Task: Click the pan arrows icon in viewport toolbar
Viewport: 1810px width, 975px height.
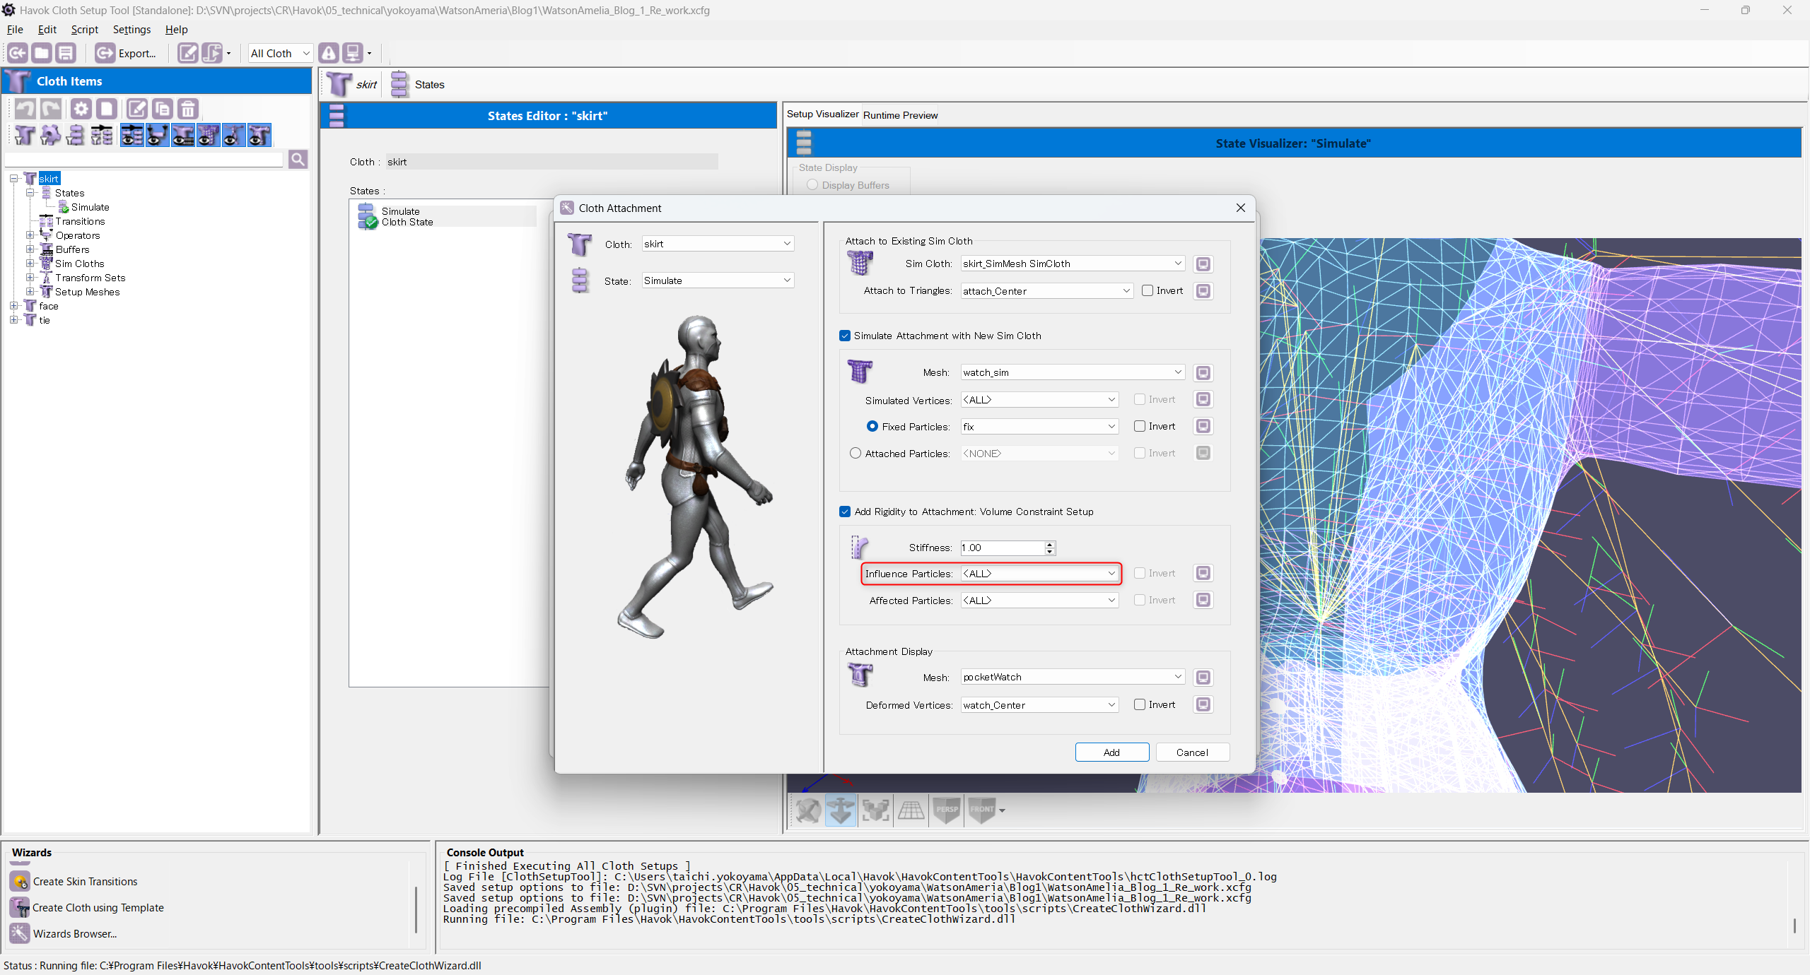Action: [841, 810]
